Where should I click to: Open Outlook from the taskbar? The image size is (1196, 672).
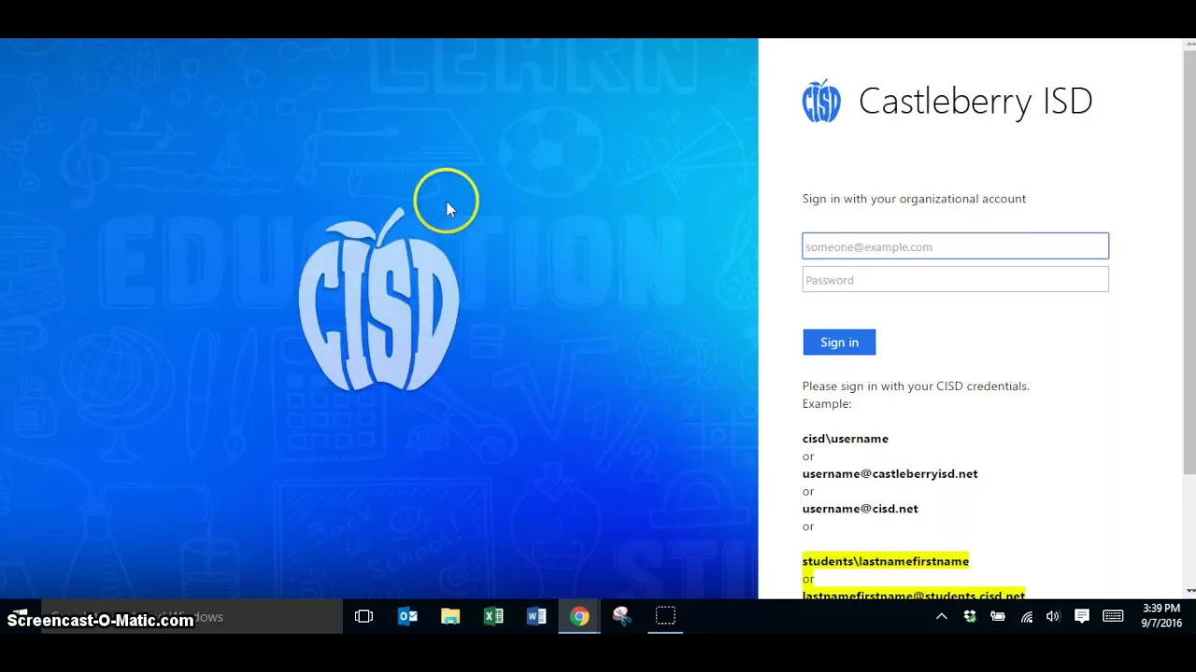tap(407, 617)
